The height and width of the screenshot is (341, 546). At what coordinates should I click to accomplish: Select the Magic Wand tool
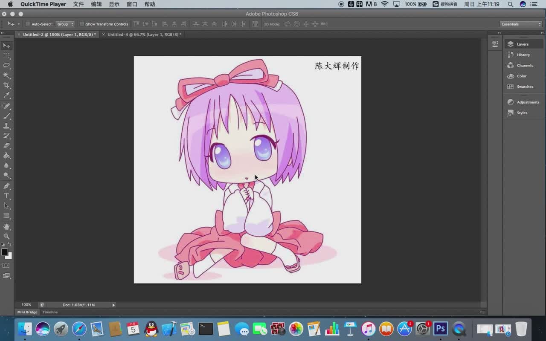click(x=6, y=75)
